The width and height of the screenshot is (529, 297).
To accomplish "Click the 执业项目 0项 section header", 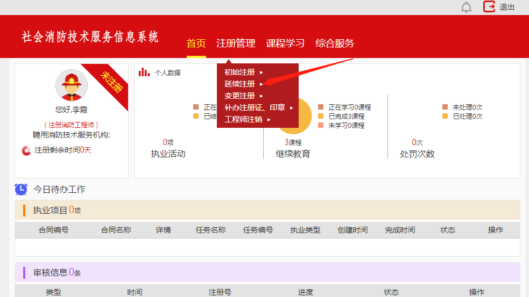I will (267, 210).
